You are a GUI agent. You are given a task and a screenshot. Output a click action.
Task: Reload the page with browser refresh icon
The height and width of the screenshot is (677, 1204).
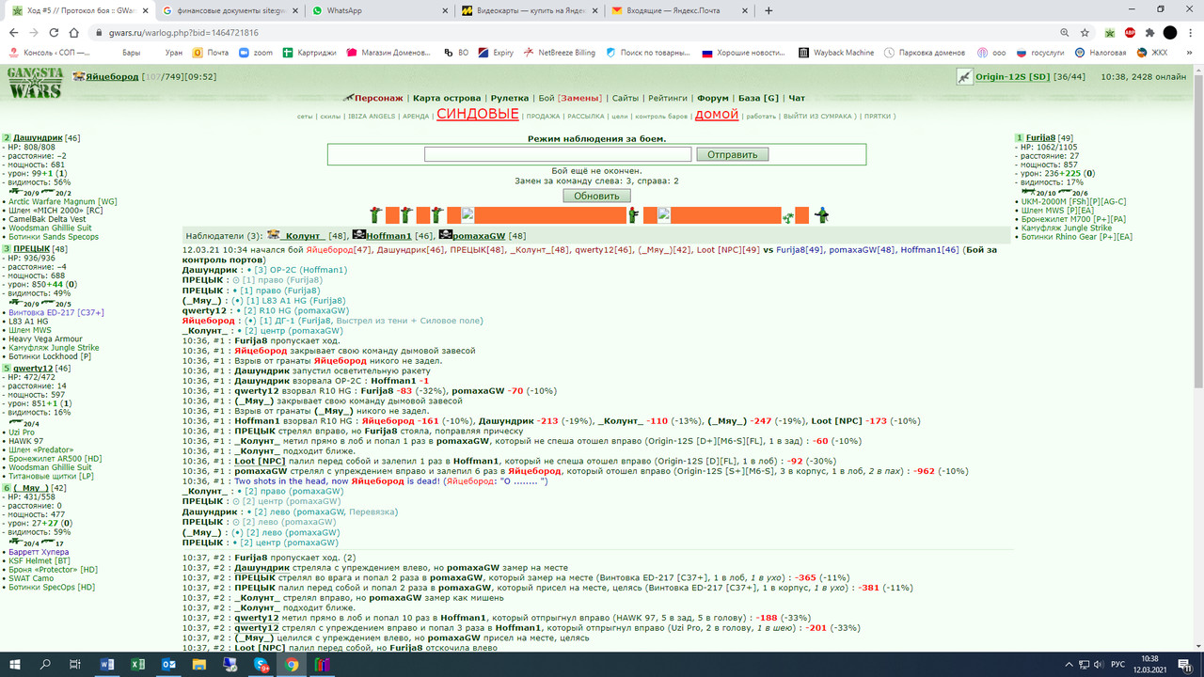tap(55, 32)
